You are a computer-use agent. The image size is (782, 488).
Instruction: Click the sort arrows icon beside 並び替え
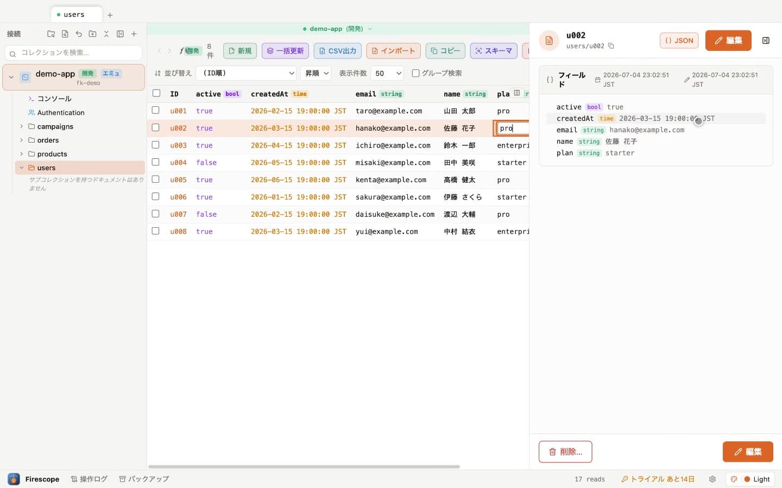tap(157, 73)
